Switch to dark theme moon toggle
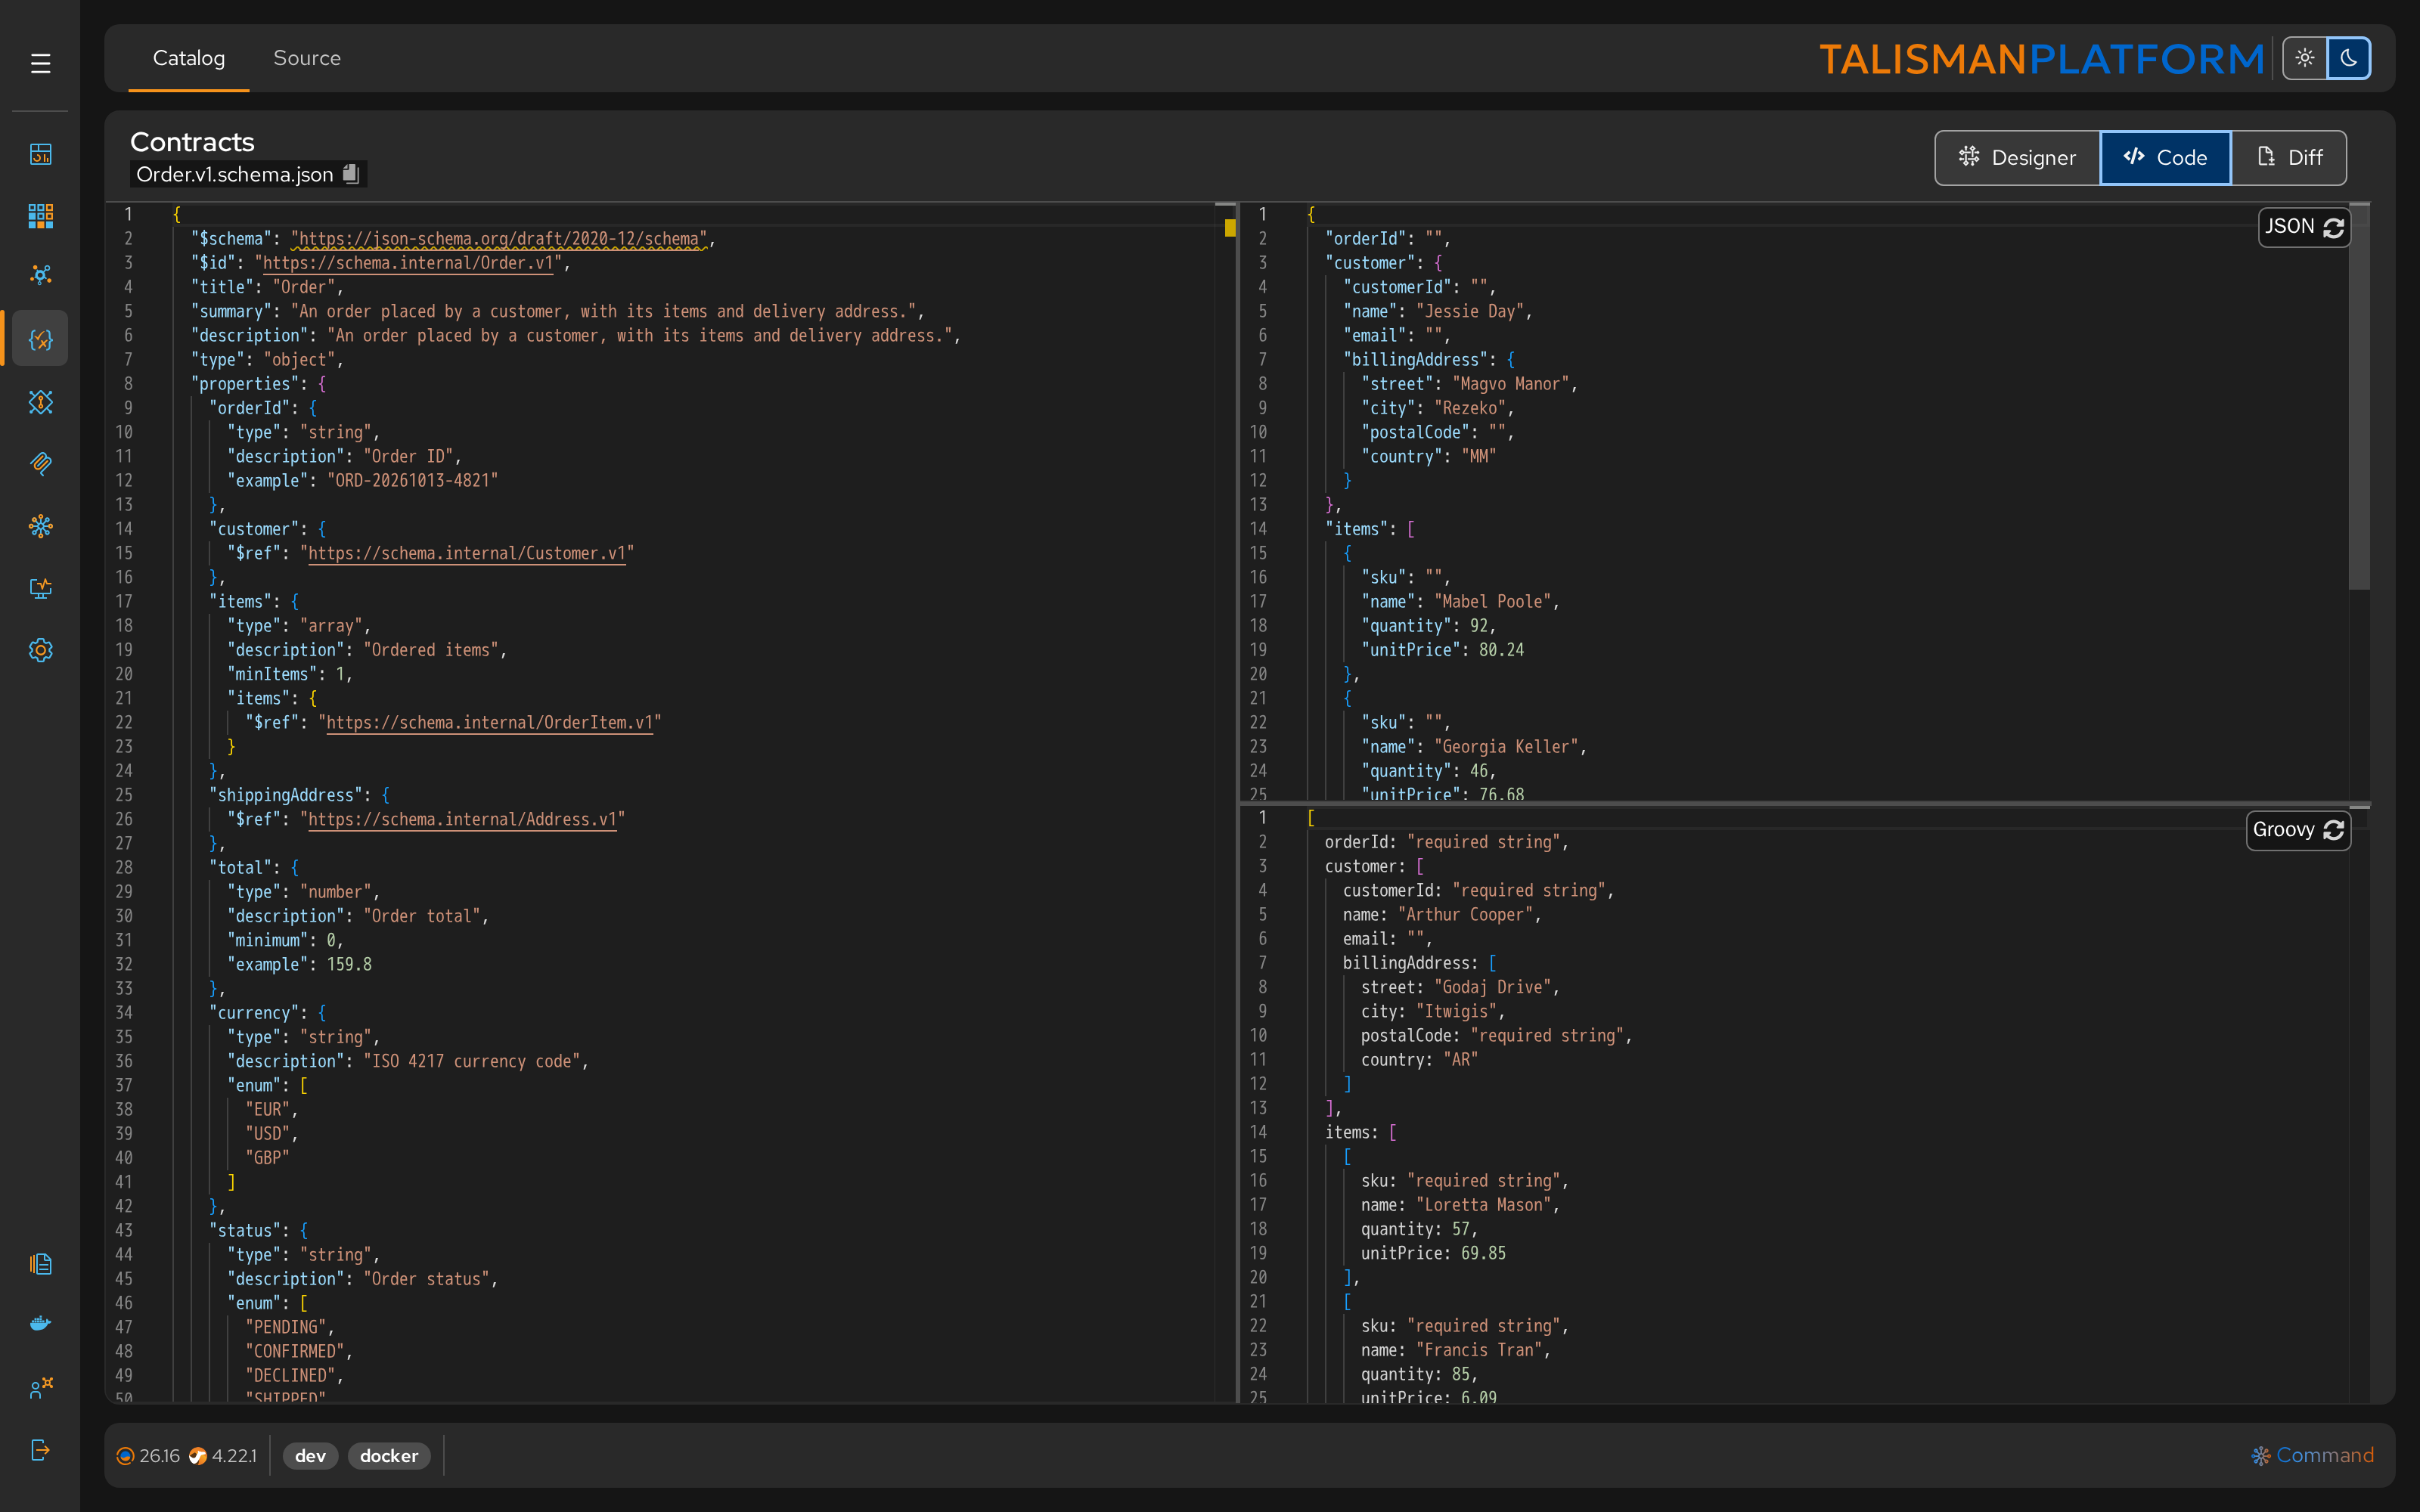2420x1512 pixels. point(2349,58)
